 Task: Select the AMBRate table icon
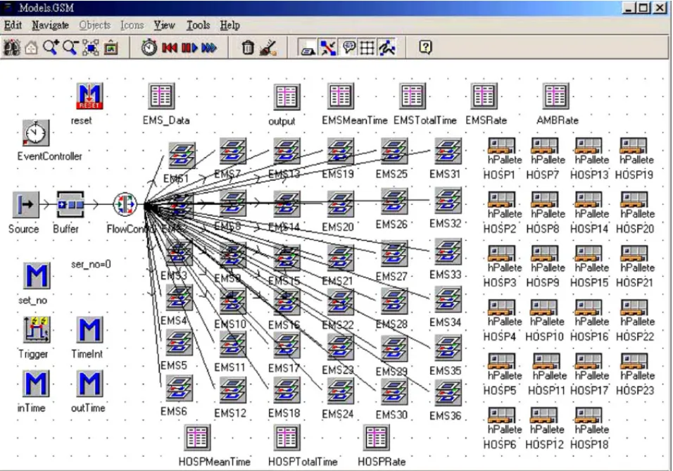(x=555, y=96)
